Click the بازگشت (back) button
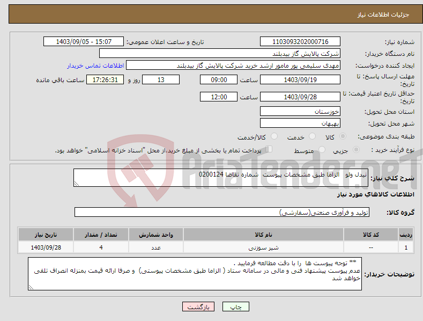The height and width of the screenshot is (321, 423). click(x=198, y=307)
